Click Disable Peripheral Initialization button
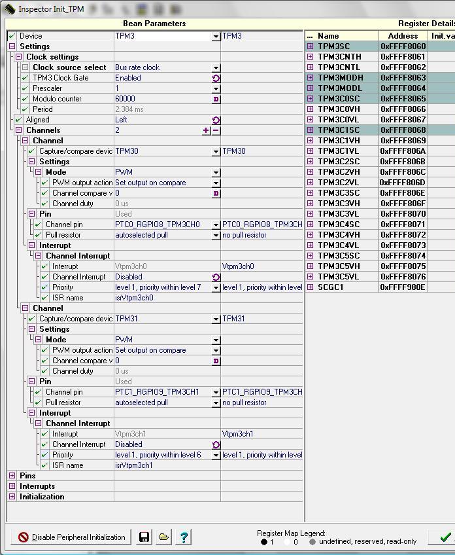Screen dimensions: 455x555 point(71,537)
